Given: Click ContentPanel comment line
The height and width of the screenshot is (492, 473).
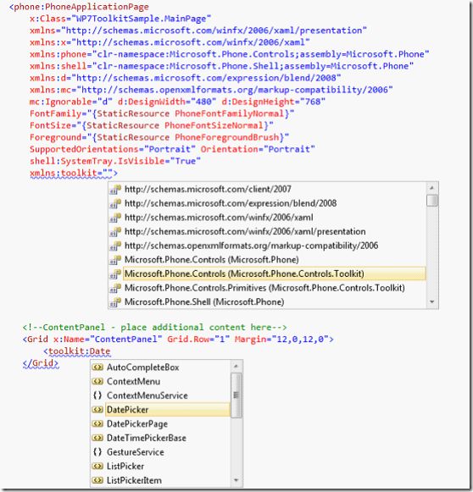Looking at the screenshot, I should coord(154,327).
